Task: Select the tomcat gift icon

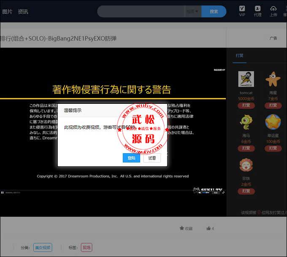Action: point(246,79)
